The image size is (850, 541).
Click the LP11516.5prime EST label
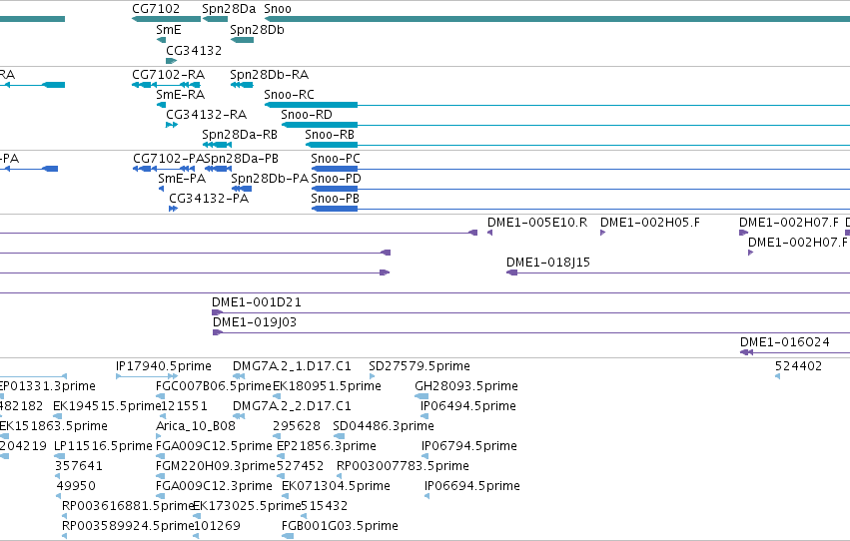click(103, 446)
